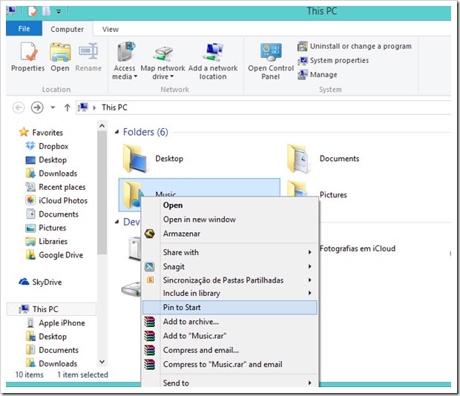Select Favorites in the navigation pane
This screenshot has width=460, height=396.
(x=41, y=133)
